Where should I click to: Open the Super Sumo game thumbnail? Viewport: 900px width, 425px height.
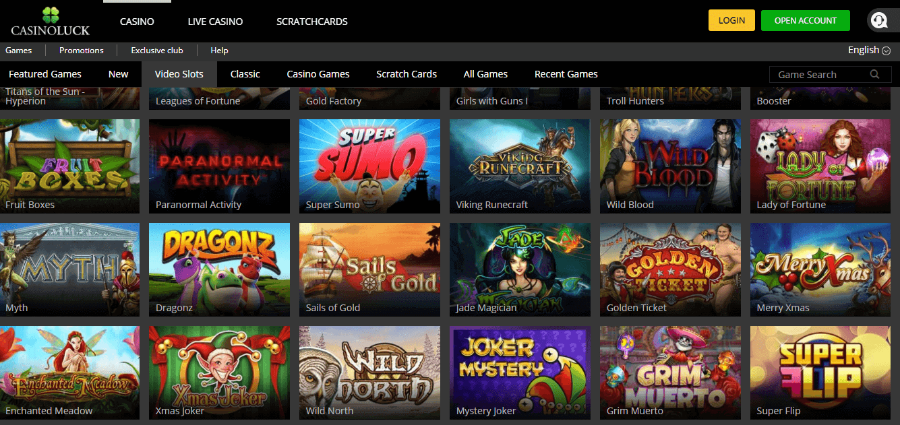369,166
